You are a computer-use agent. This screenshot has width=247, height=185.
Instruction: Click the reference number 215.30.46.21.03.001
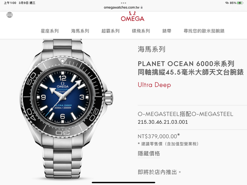[163, 122]
